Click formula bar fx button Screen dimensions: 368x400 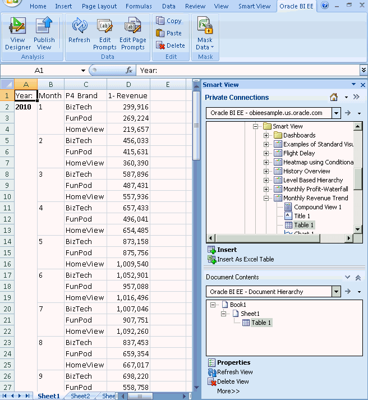(129, 70)
